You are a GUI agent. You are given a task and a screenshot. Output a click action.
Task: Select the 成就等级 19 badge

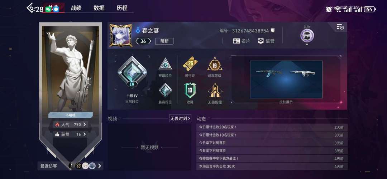click(215, 65)
